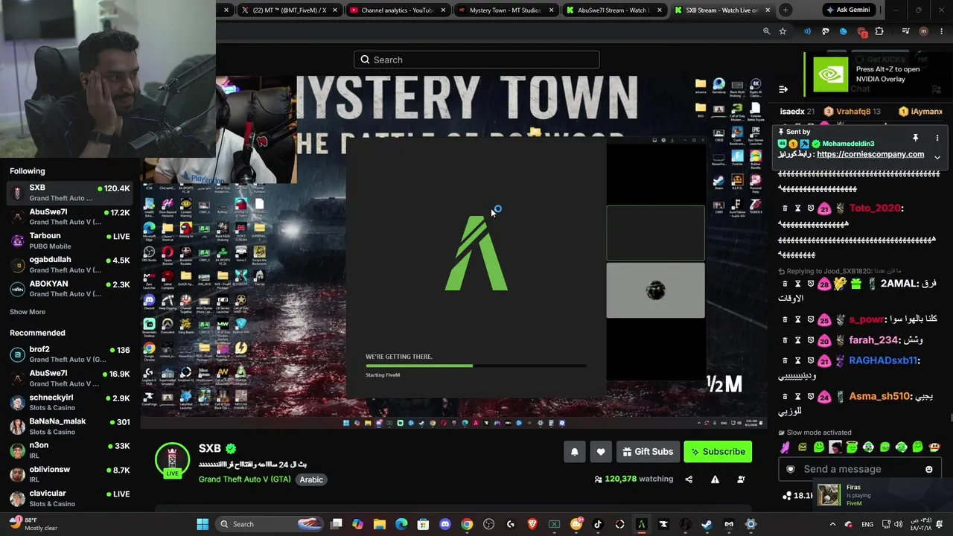The width and height of the screenshot is (953, 536).
Task: Open a new browser tab
Action: coord(785,10)
